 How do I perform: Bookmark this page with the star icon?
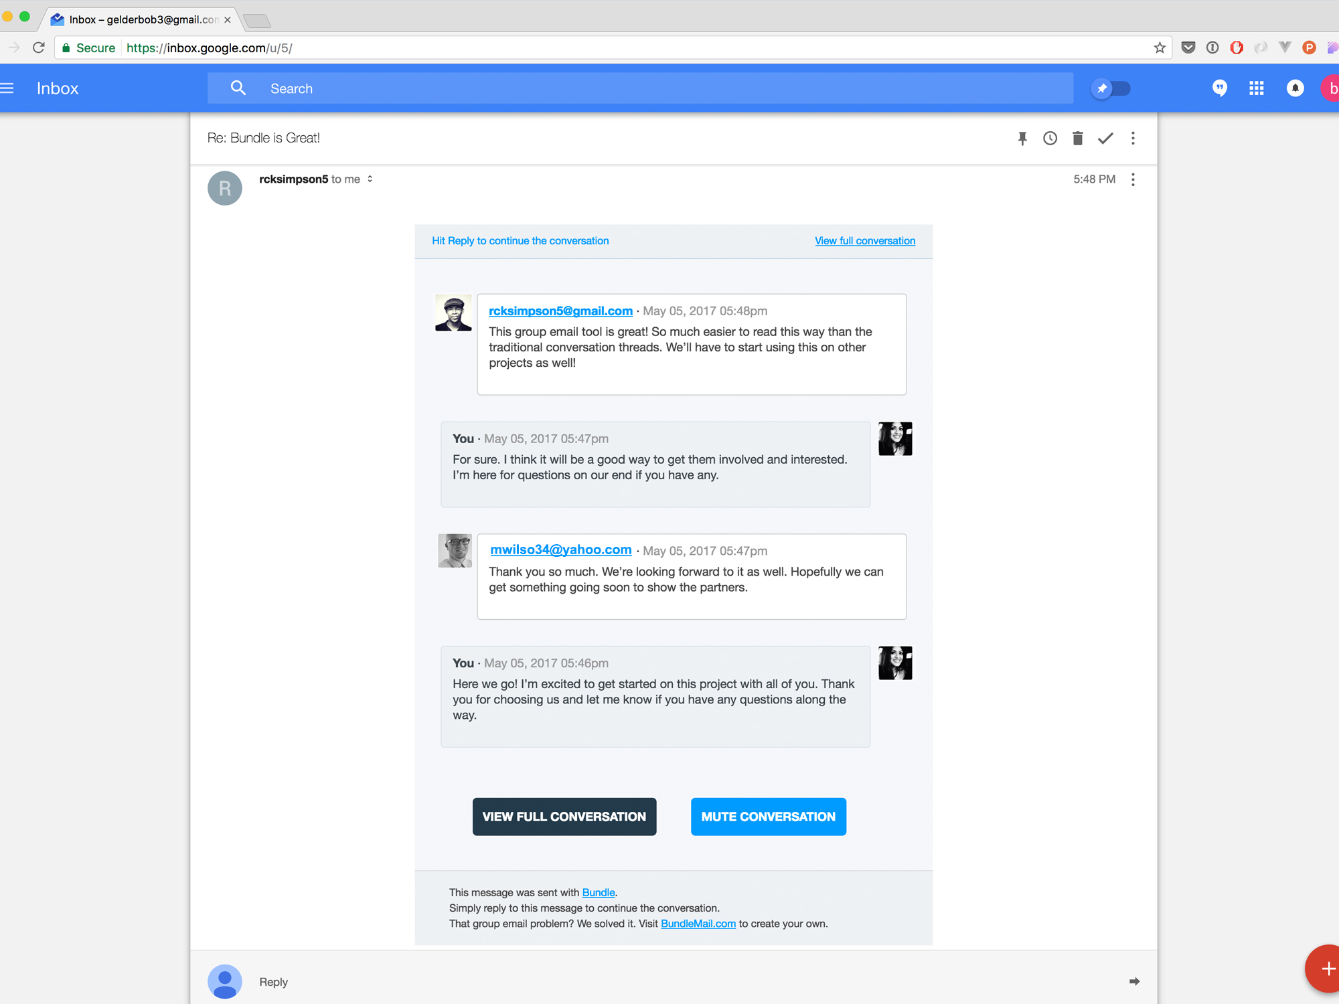pos(1160,48)
